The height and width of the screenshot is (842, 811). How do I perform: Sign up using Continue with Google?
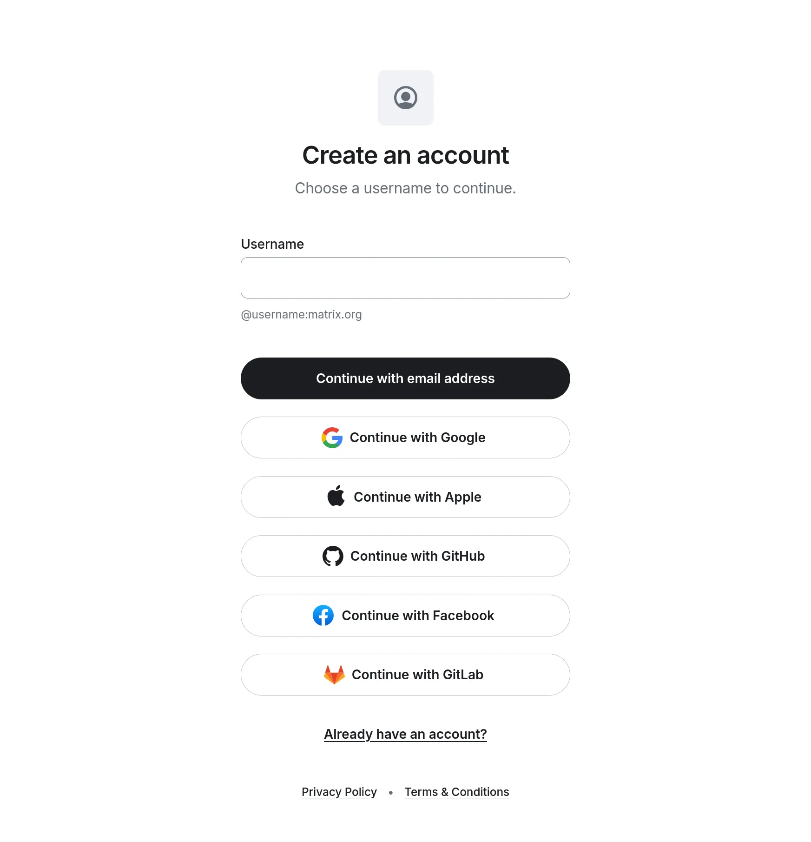click(405, 438)
